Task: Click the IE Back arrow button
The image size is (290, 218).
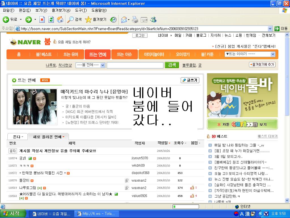Action: pyautogui.click(x=6, y=20)
